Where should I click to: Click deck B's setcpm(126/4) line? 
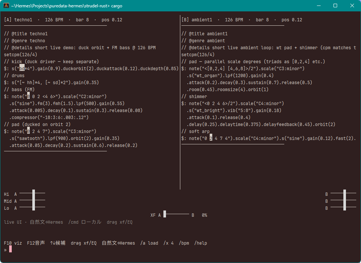pos(198,55)
